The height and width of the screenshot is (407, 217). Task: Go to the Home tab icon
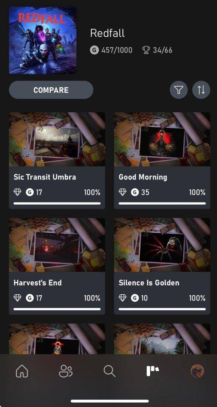pos(22,371)
